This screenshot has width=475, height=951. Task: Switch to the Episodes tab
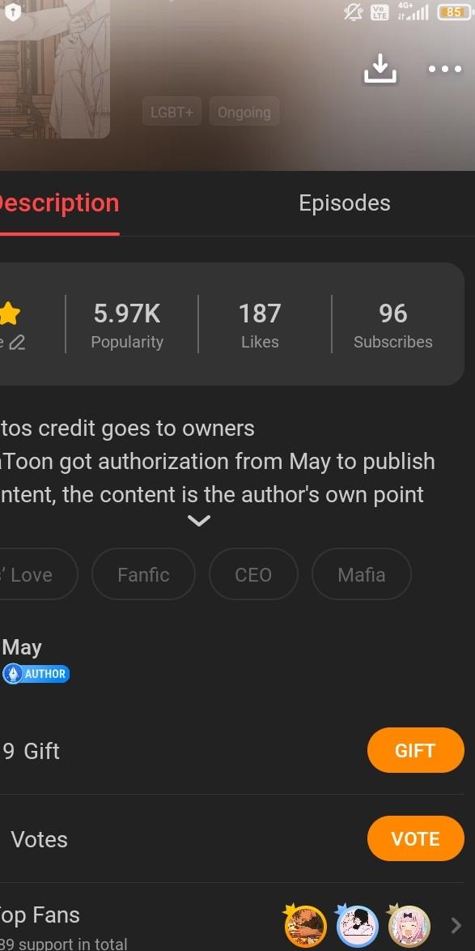(x=345, y=203)
